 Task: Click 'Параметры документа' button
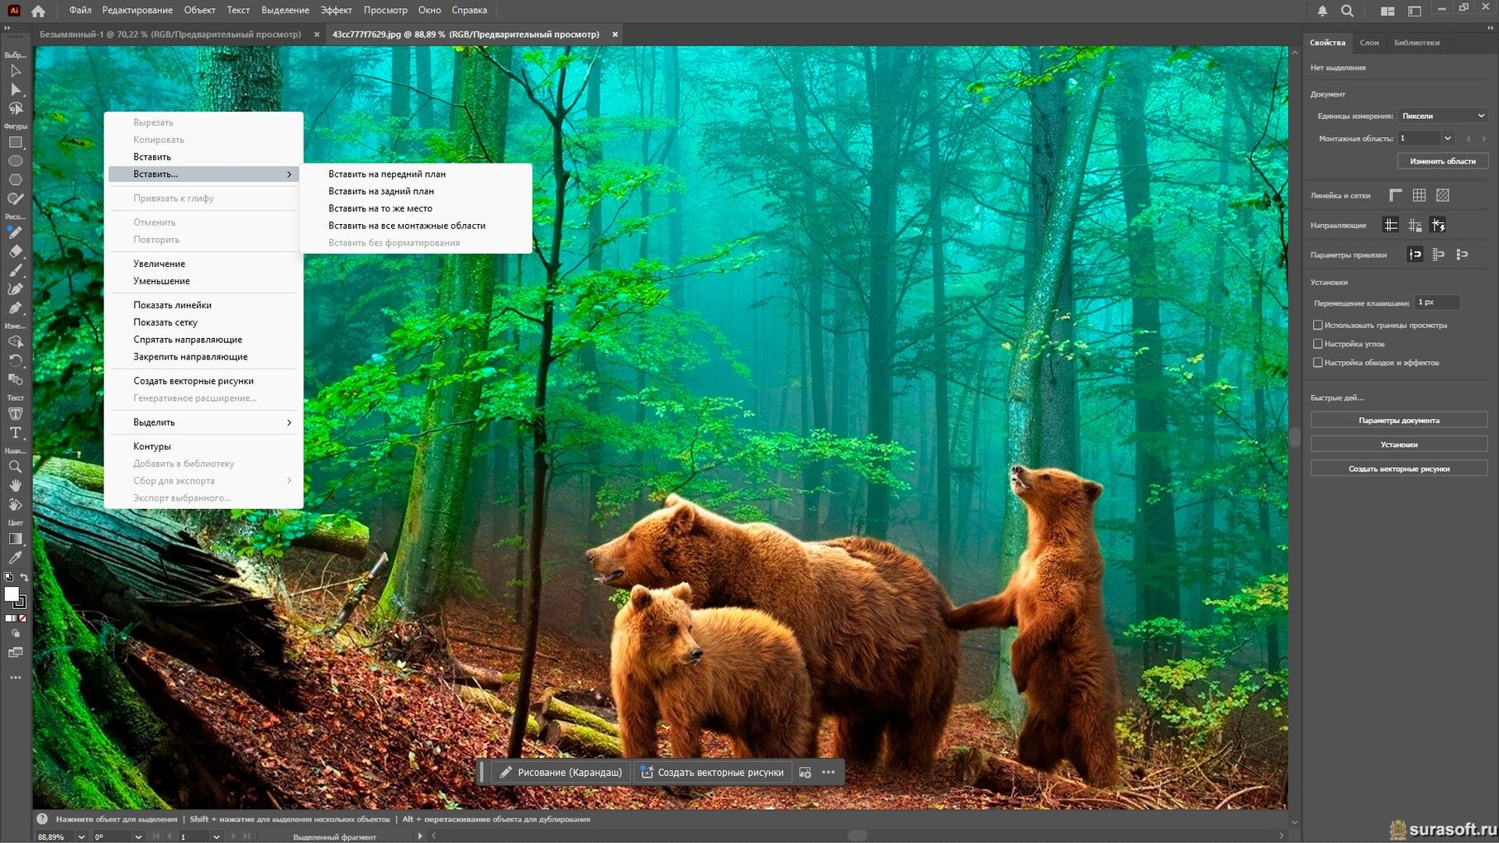1399,421
